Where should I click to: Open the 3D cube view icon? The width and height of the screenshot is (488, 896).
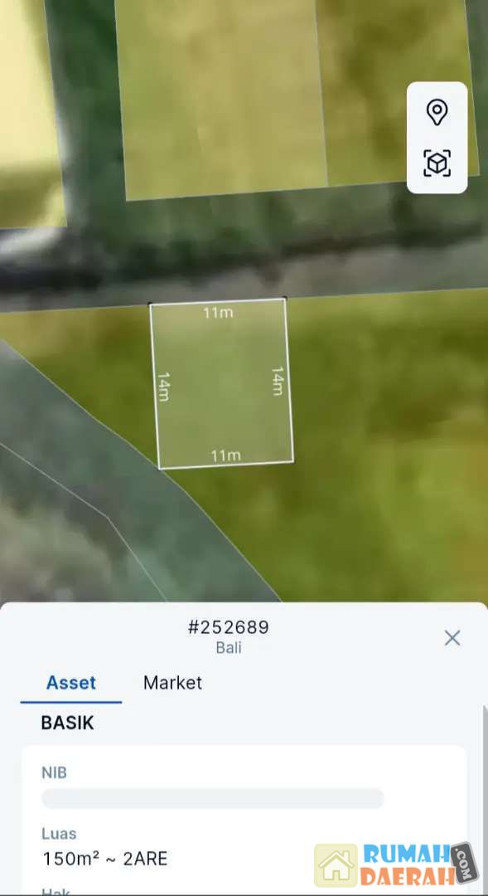[x=437, y=163]
